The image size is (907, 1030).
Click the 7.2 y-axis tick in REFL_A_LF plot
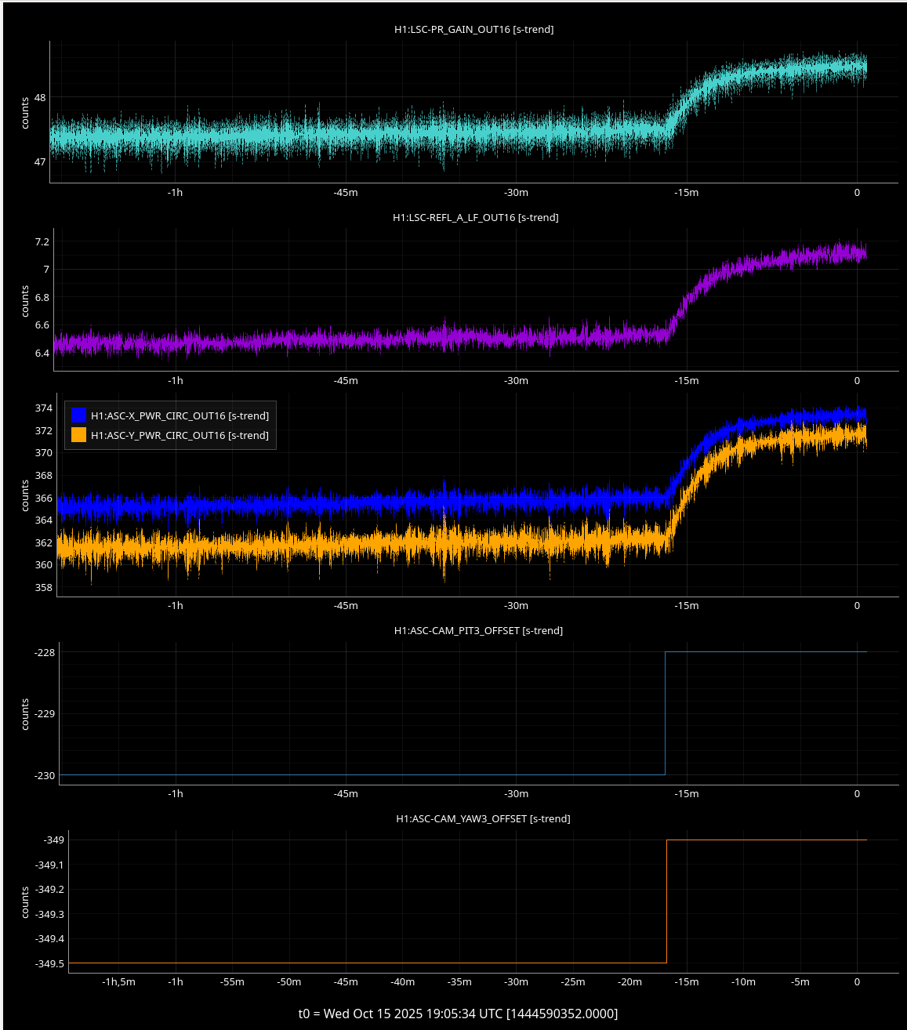point(42,241)
